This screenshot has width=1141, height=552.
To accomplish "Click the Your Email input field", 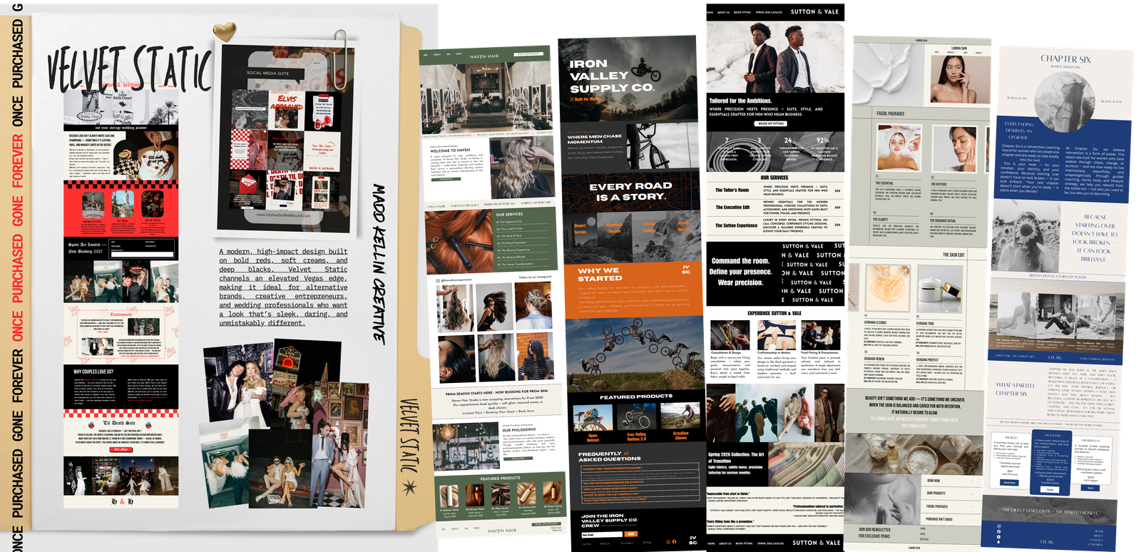I will [x=602, y=535].
